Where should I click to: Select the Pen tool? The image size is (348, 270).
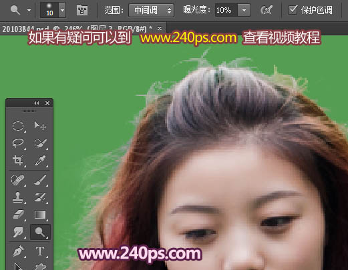(x=18, y=251)
